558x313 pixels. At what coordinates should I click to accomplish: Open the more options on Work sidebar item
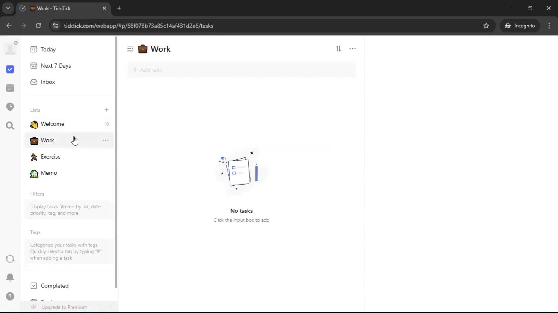pos(105,140)
